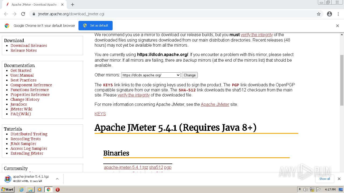
Task: Show hidden system tray icons
Action: [x=300, y=190]
